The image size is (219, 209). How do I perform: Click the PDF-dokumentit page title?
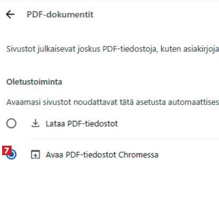tap(60, 14)
